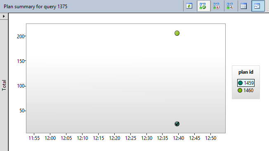Refresh the plan summary chart
This screenshot has height=151, width=269.
(x=189, y=6)
